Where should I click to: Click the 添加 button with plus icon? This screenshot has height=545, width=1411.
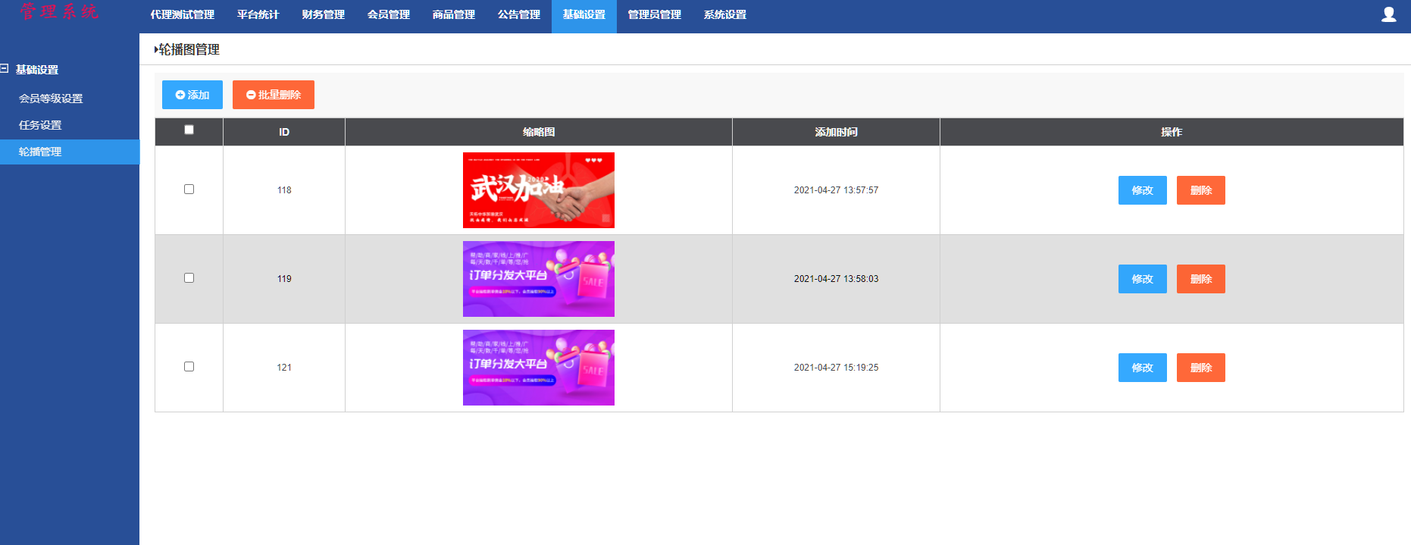click(192, 95)
